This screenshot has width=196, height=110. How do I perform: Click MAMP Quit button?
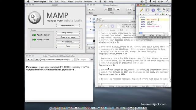[x=68, y=46]
